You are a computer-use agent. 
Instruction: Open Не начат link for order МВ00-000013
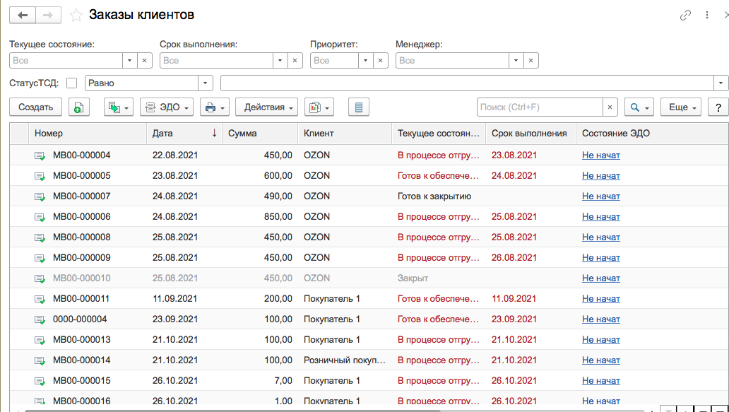pos(600,339)
